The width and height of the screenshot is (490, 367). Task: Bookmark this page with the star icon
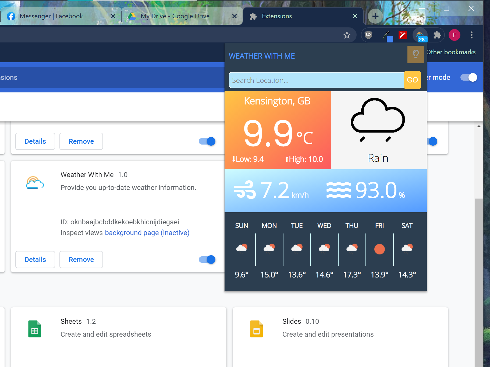pyautogui.click(x=347, y=35)
